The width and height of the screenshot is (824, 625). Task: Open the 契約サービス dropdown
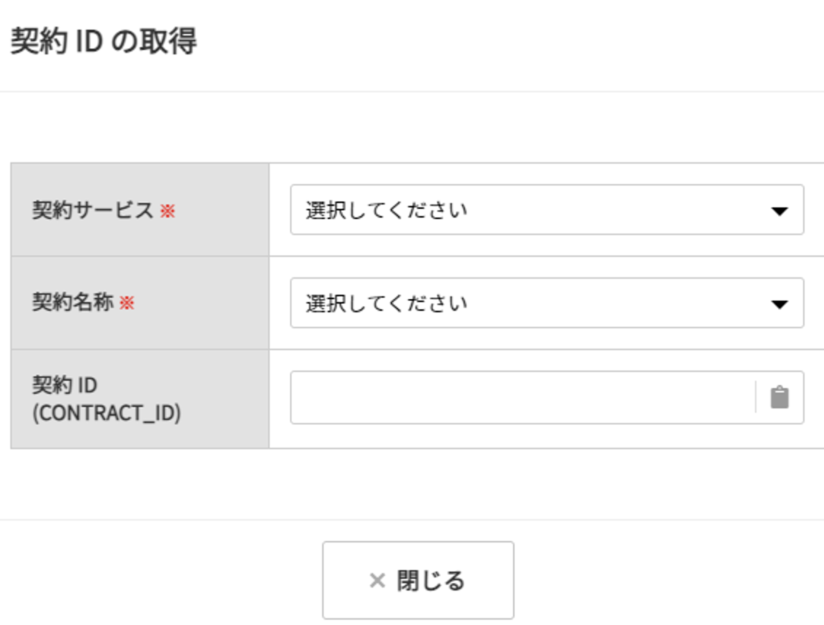click(547, 210)
